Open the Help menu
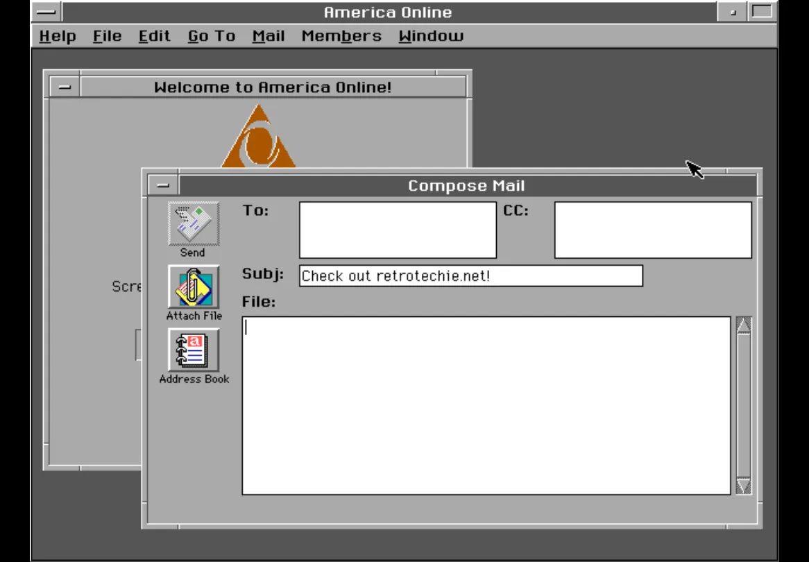809x562 pixels. point(58,36)
